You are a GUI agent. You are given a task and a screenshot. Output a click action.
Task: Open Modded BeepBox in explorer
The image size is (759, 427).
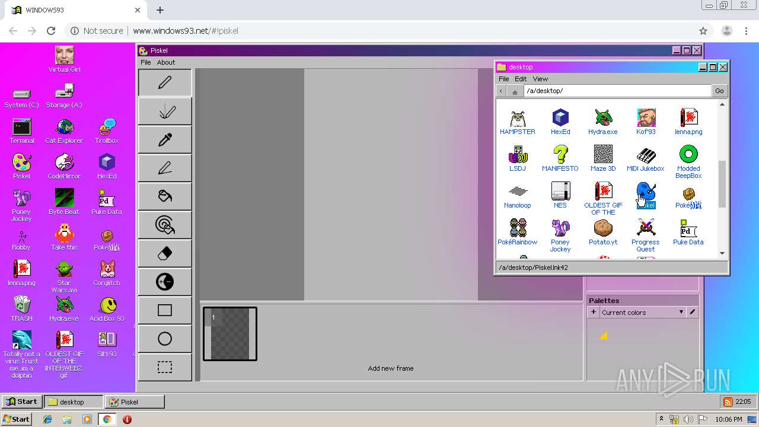(x=688, y=162)
